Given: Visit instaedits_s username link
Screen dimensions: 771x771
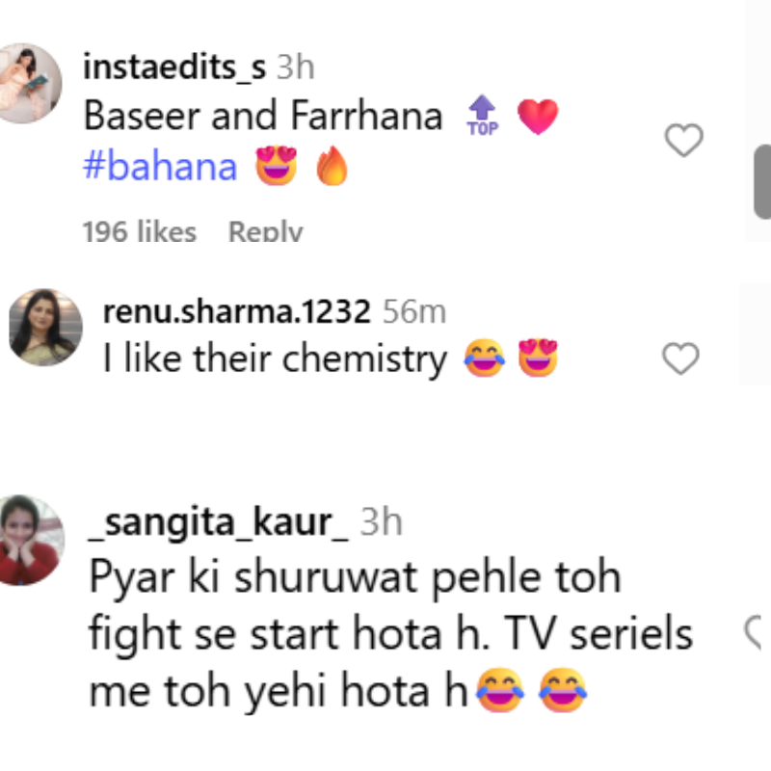Looking at the screenshot, I should (174, 66).
